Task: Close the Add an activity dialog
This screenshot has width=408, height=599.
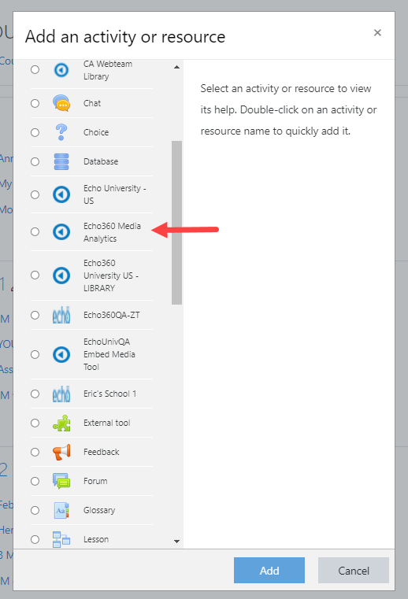Action: pyautogui.click(x=377, y=33)
